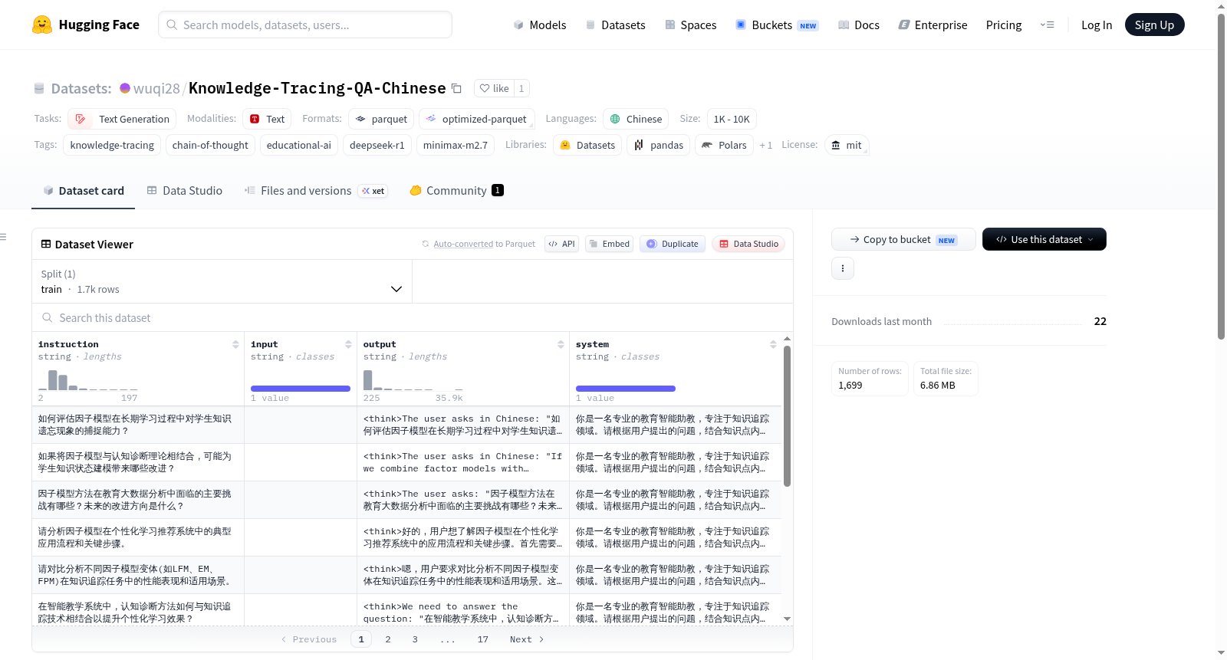This screenshot has width=1227, height=660.
Task: Click the wuqi28 user avatar
Action: pyautogui.click(x=125, y=88)
